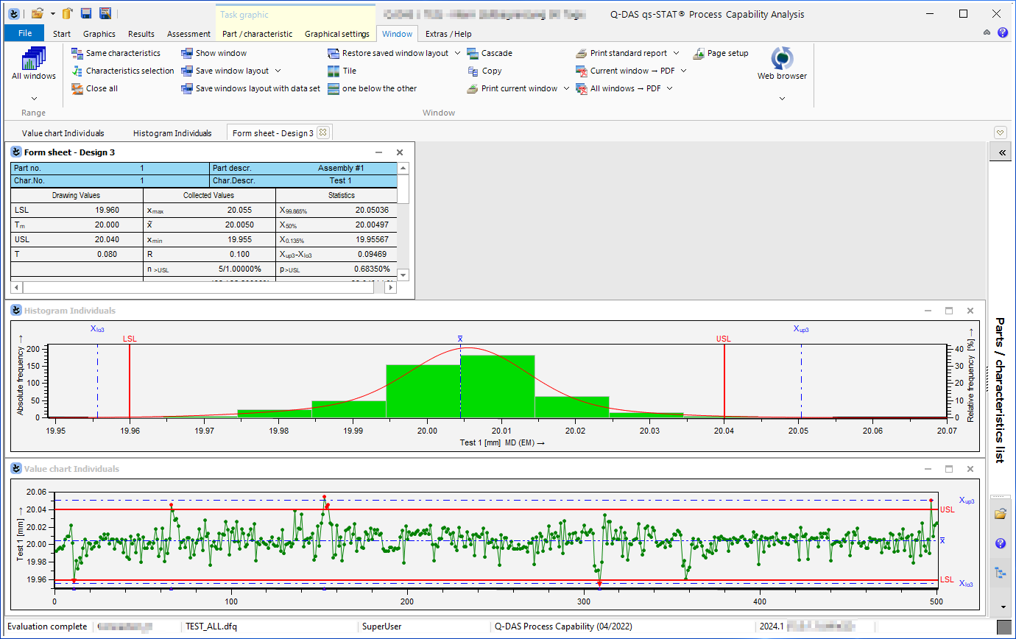Image resolution: width=1016 pixels, height=639 pixels.
Task: Open Characteristics selection
Action: pyautogui.click(x=122, y=71)
